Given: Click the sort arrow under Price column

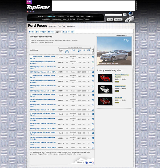Looking at the screenshot, I should coord(61,54).
